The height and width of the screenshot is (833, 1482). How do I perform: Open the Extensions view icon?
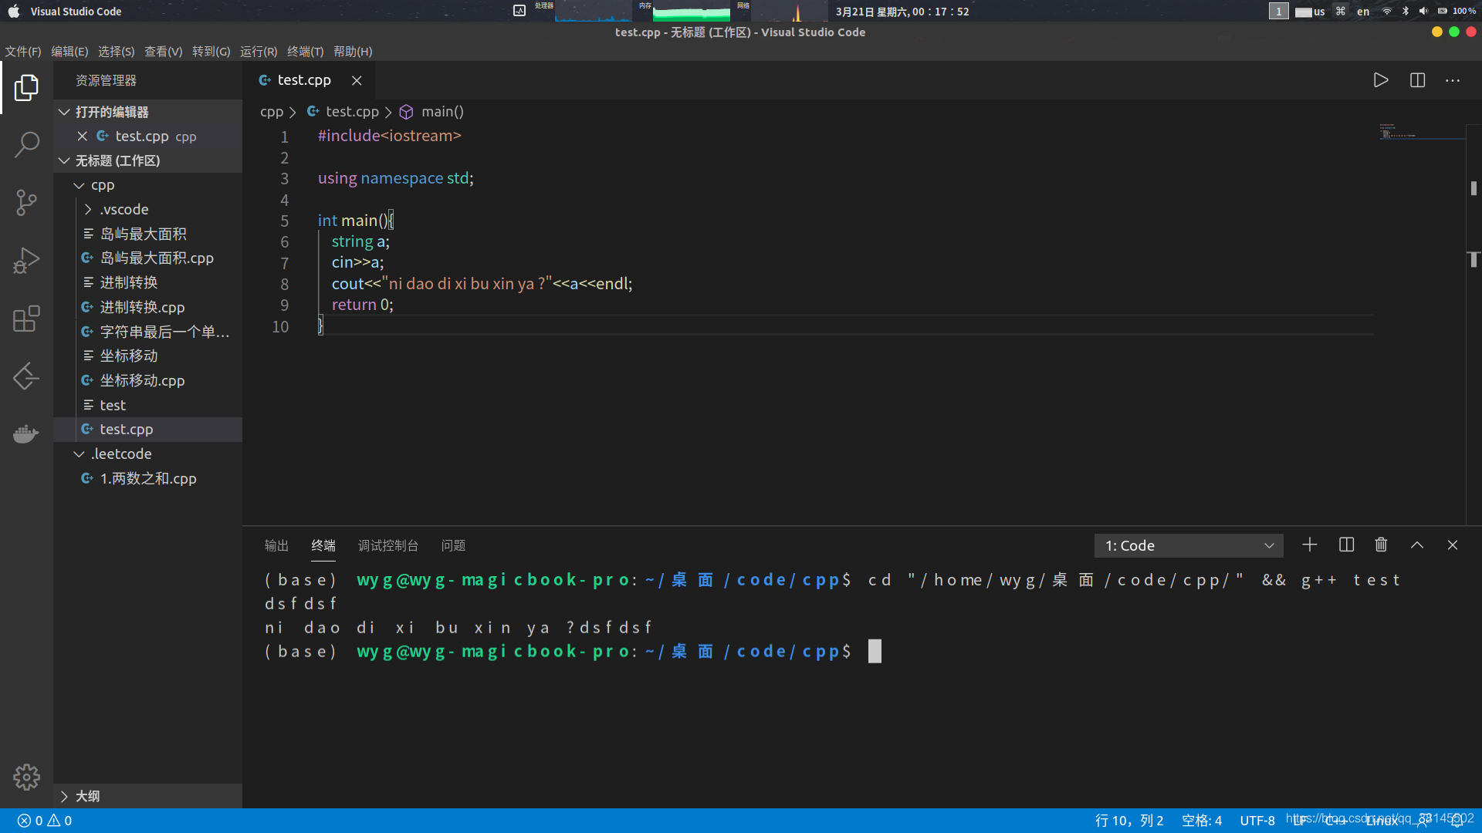[x=26, y=319]
